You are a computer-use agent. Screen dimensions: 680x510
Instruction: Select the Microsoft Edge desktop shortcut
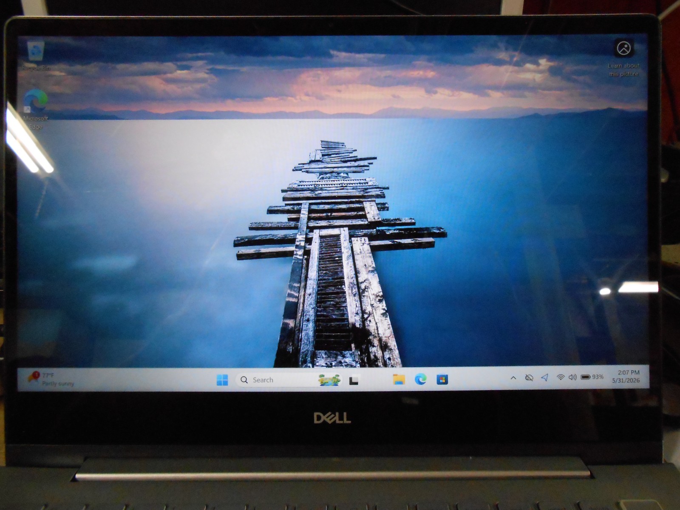[36, 109]
